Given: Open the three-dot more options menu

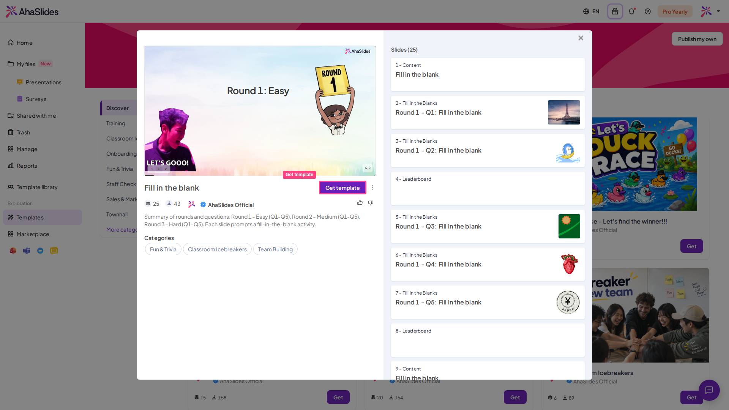Looking at the screenshot, I should pos(372,188).
